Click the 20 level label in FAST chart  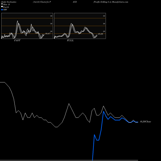pyautogui.click(x=51, y=31)
